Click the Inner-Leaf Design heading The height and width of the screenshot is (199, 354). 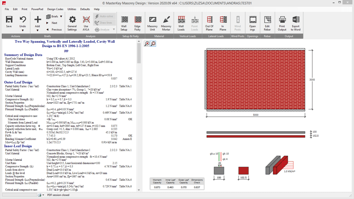click(18, 146)
